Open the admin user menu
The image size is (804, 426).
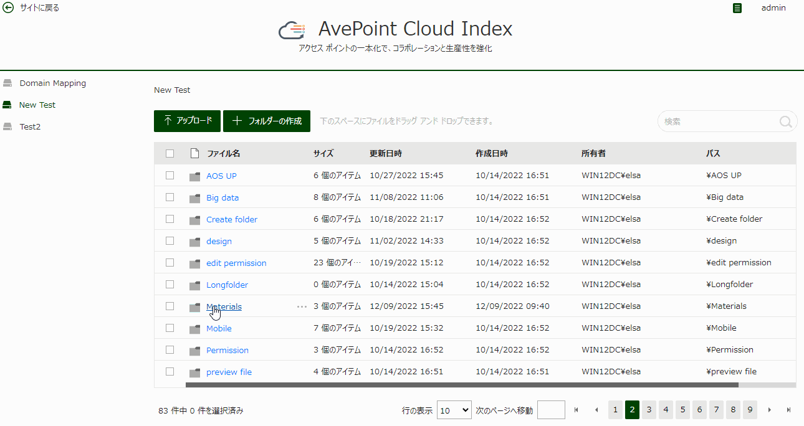coord(773,8)
